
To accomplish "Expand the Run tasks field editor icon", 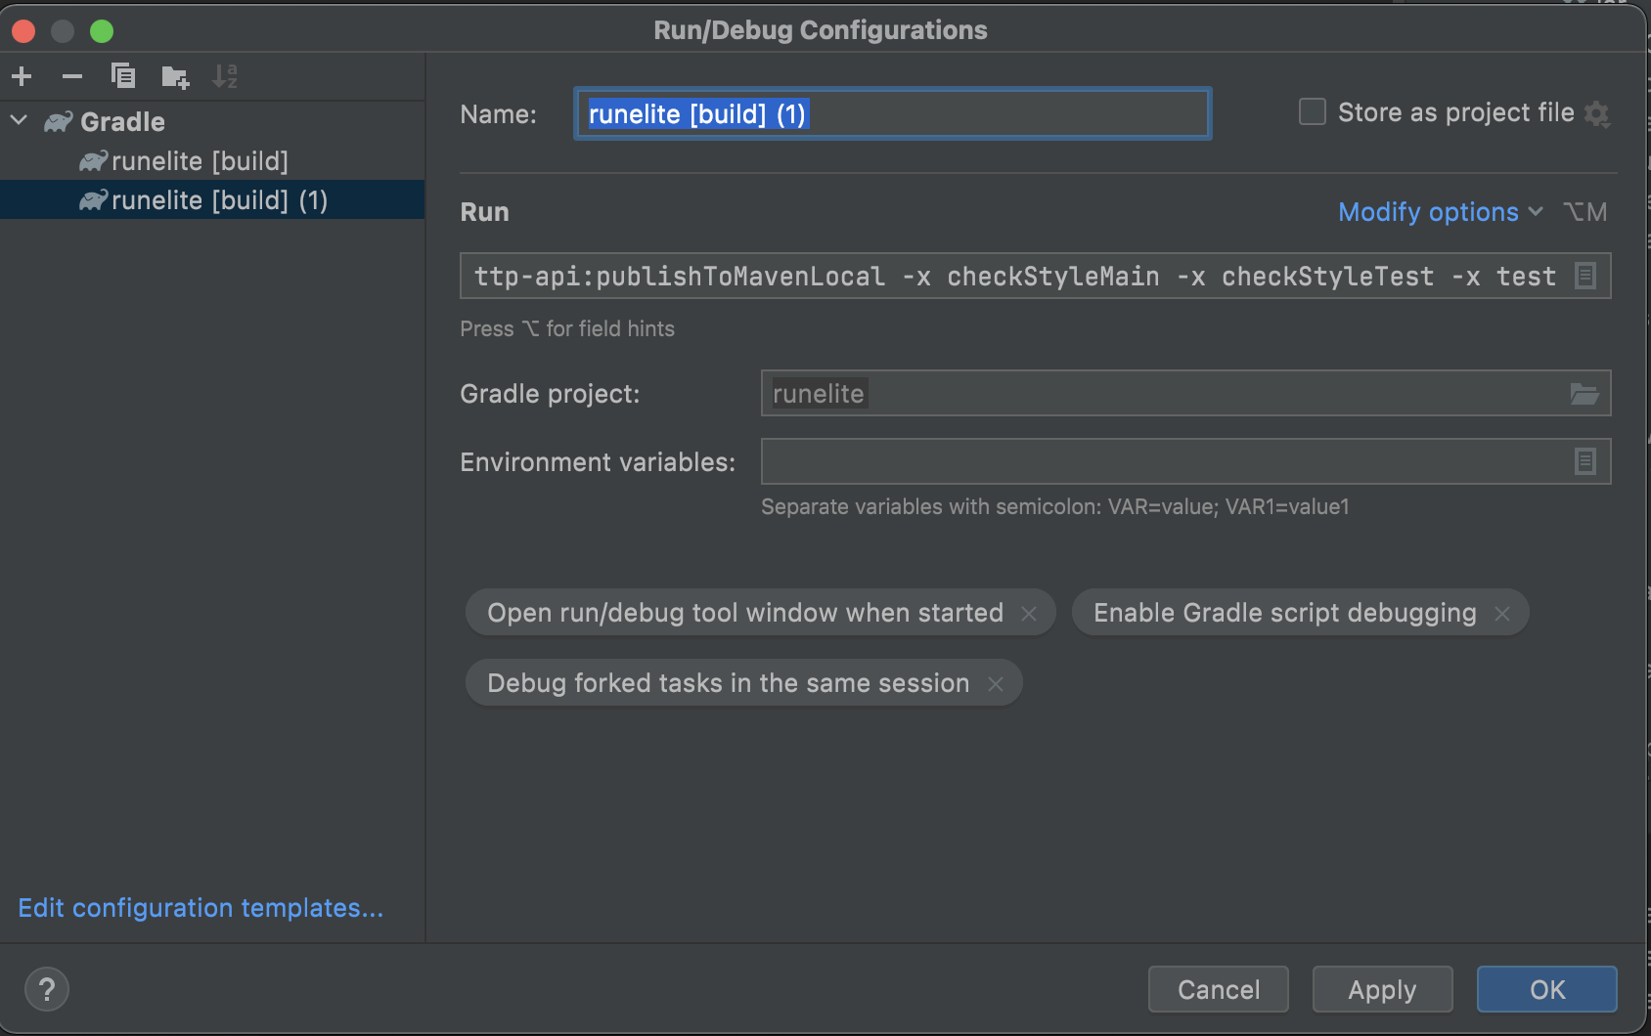I will pos(1584,277).
